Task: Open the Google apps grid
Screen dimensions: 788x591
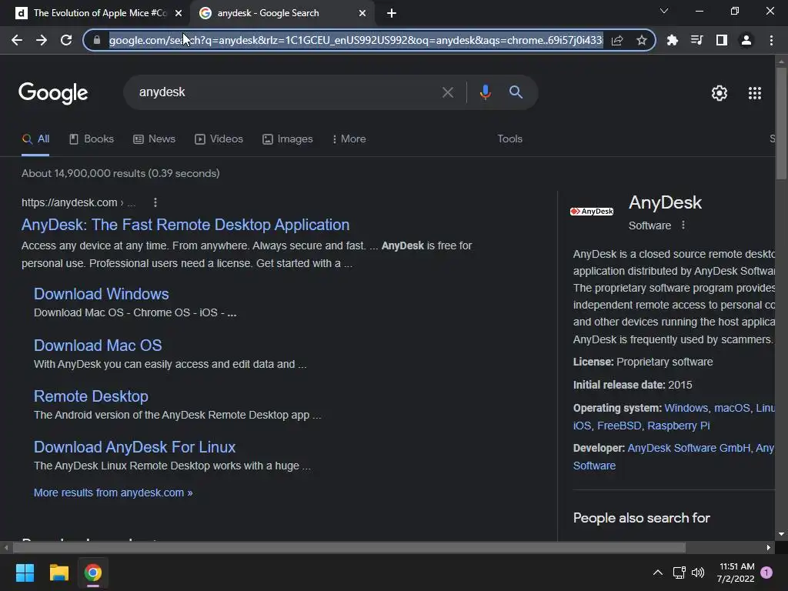Action: (755, 93)
